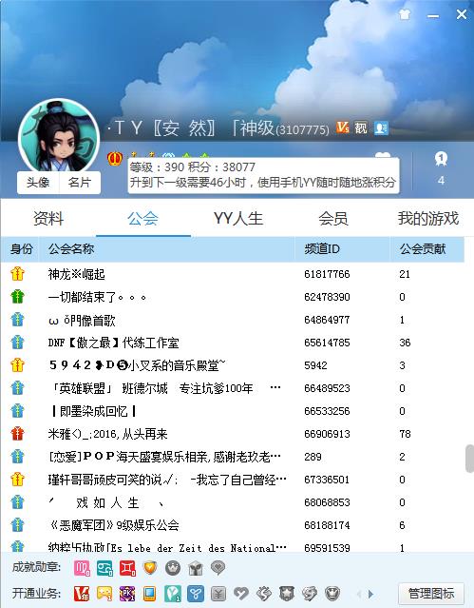Click channel ID 64864977

click(x=327, y=320)
